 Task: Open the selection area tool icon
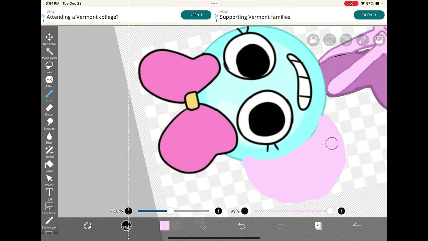click(x=329, y=40)
